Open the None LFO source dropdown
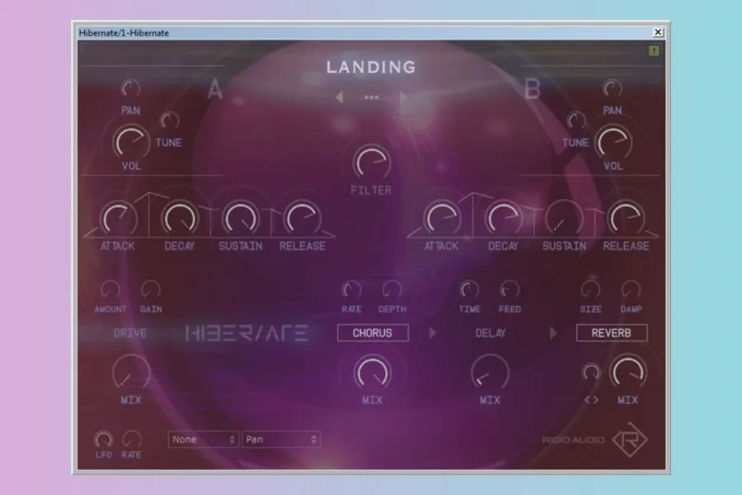The image size is (742, 495). pos(204,440)
